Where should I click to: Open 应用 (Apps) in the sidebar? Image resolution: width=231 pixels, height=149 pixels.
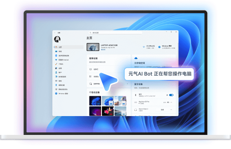[60, 68]
